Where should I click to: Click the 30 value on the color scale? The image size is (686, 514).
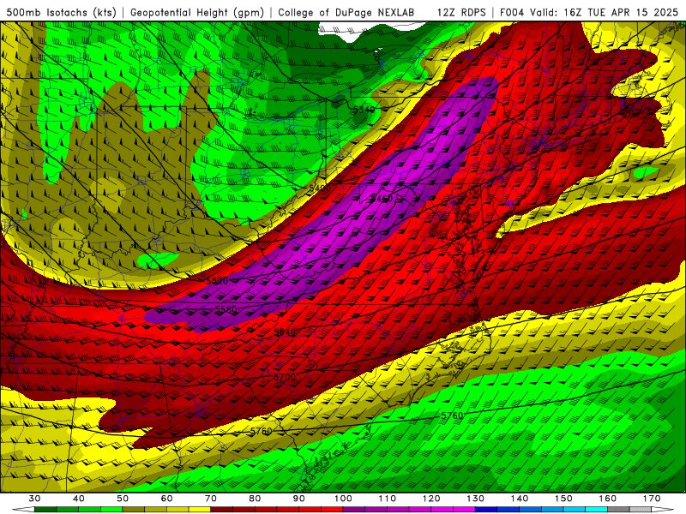click(34, 499)
